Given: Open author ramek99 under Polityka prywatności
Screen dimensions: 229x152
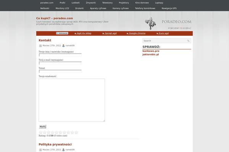Looking at the screenshot, I should (x=70, y=149).
